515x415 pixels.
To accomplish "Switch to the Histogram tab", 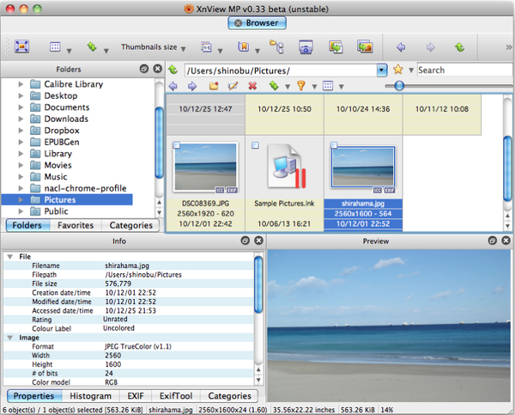I will coord(89,396).
